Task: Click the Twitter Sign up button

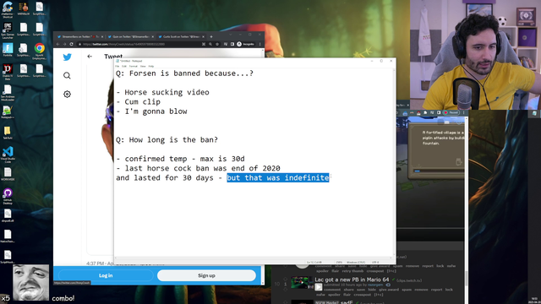Action: pos(206,275)
